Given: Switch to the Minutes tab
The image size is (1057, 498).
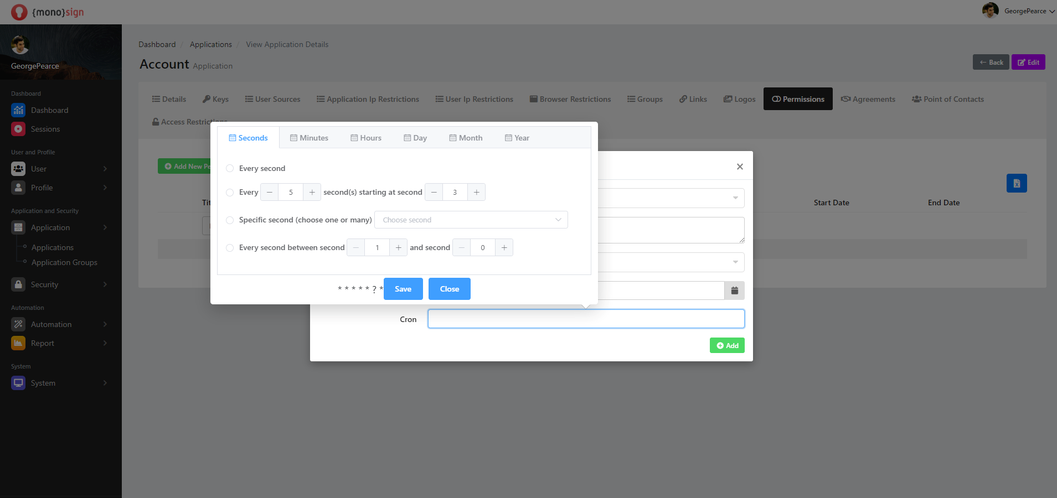Looking at the screenshot, I should (309, 138).
